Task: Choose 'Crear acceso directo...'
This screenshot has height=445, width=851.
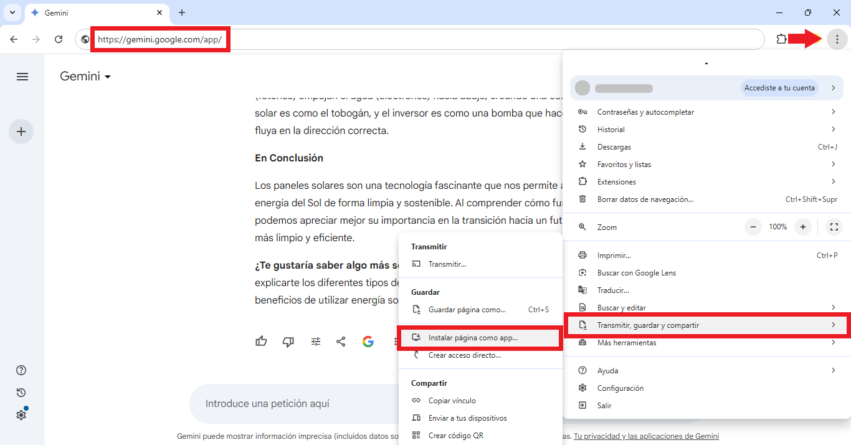Action: [480, 355]
